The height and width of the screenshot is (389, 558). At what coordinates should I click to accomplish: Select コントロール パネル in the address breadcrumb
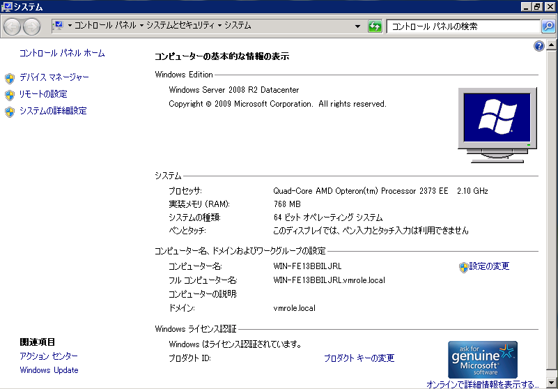(105, 26)
